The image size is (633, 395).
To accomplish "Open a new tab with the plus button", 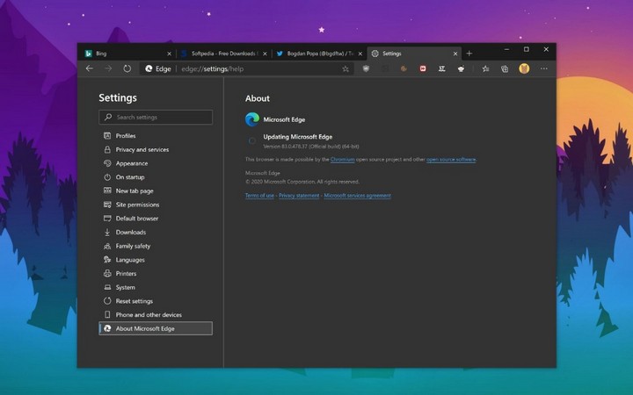I will click(469, 53).
